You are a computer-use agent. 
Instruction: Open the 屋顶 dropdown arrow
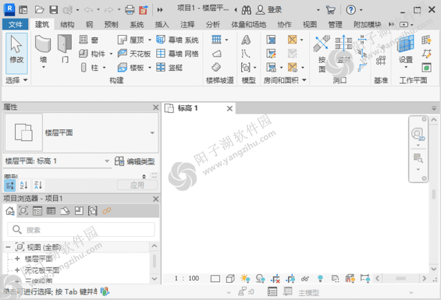coord(150,40)
